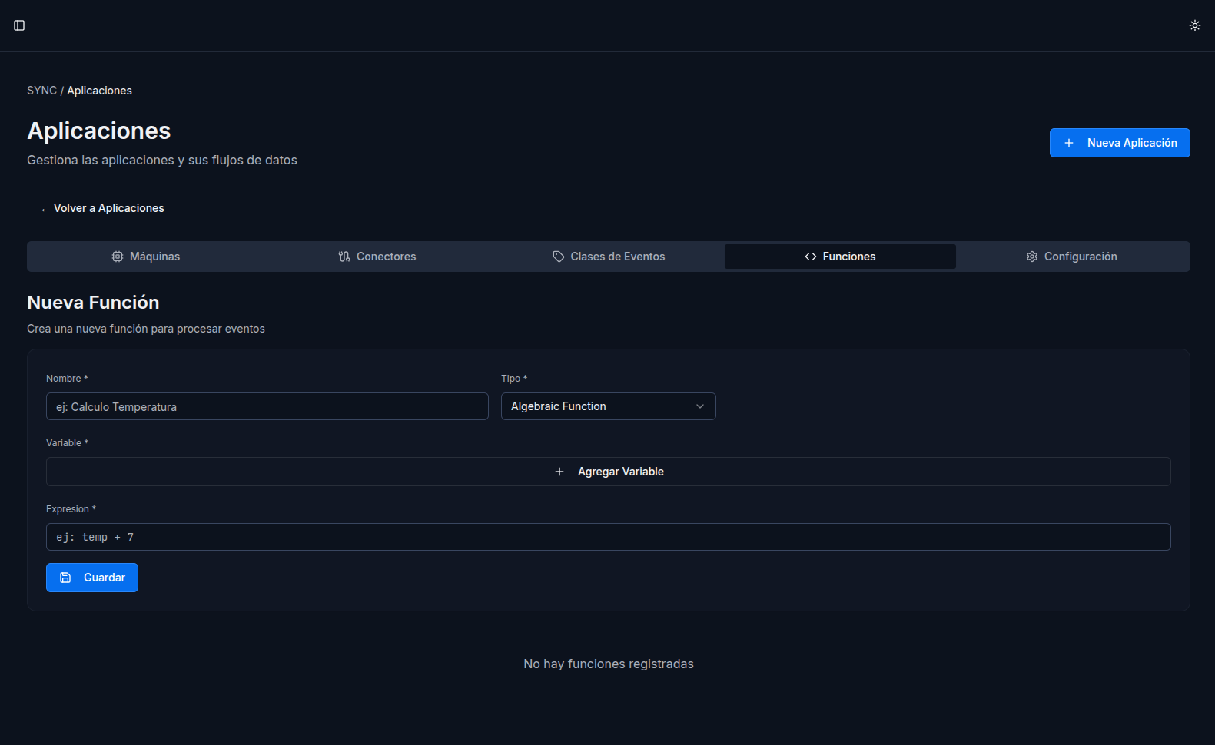Click the Conectores branch icon
This screenshot has height=745, width=1215.
pos(344,257)
